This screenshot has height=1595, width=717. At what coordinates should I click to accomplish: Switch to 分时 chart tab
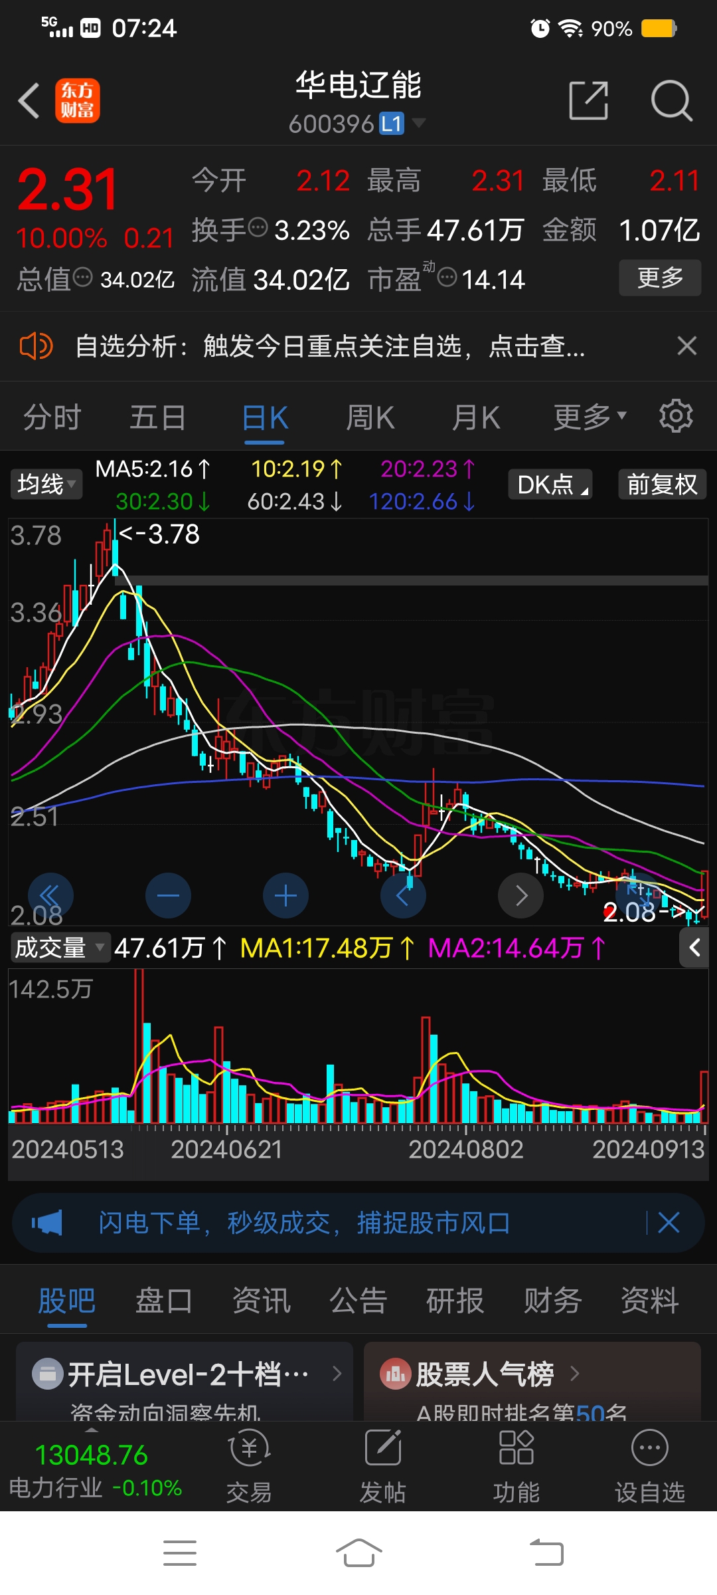[x=52, y=417]
